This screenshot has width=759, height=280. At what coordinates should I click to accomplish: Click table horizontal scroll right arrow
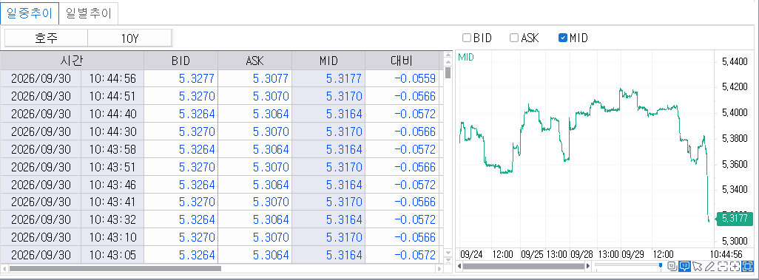pyautogui.click(x=439, y=268)
